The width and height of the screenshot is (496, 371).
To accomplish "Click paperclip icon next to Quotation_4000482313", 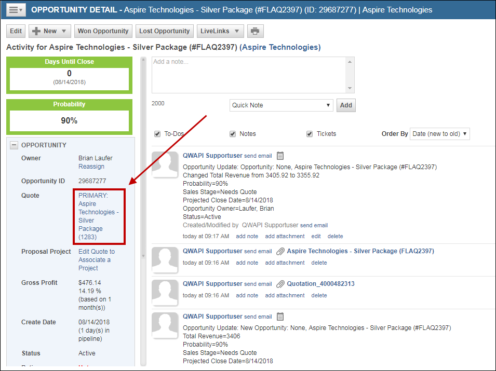I will tap(280, 284).
